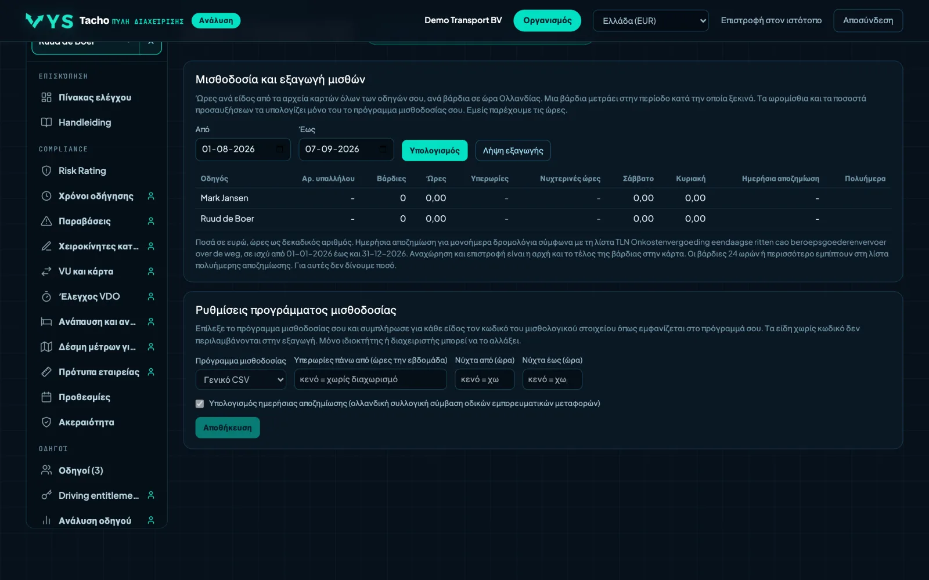Click the Ανάλυση οδηγού bar chart icon
Viewport: 929px width, 580px height.
point(46,521)
